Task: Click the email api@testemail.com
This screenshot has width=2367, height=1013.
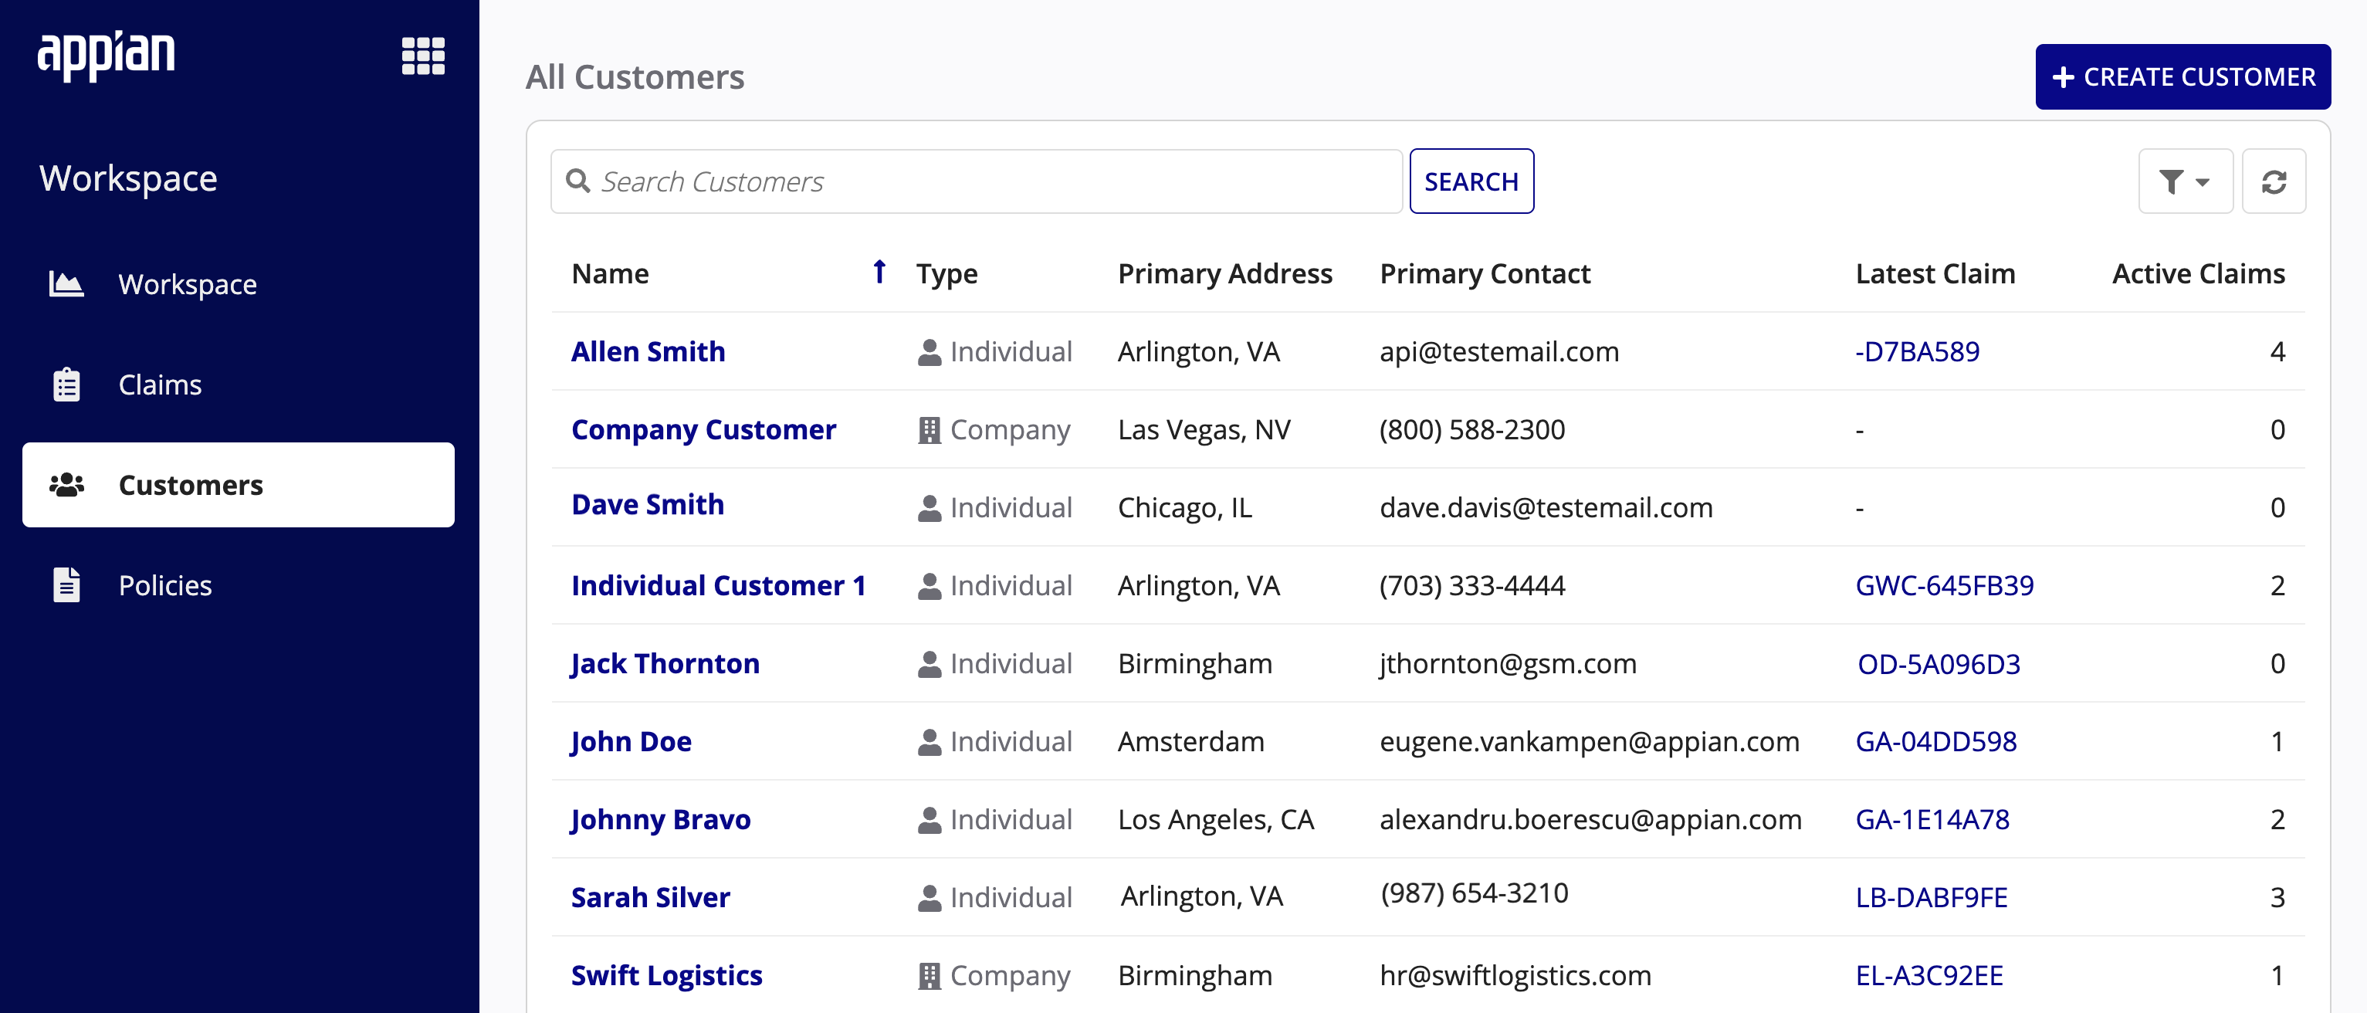Action: (x=1498, y=351)
